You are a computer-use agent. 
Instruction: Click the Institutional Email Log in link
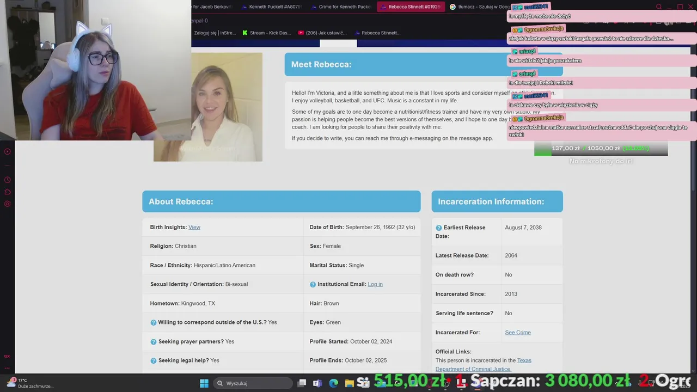pos(375,284)
